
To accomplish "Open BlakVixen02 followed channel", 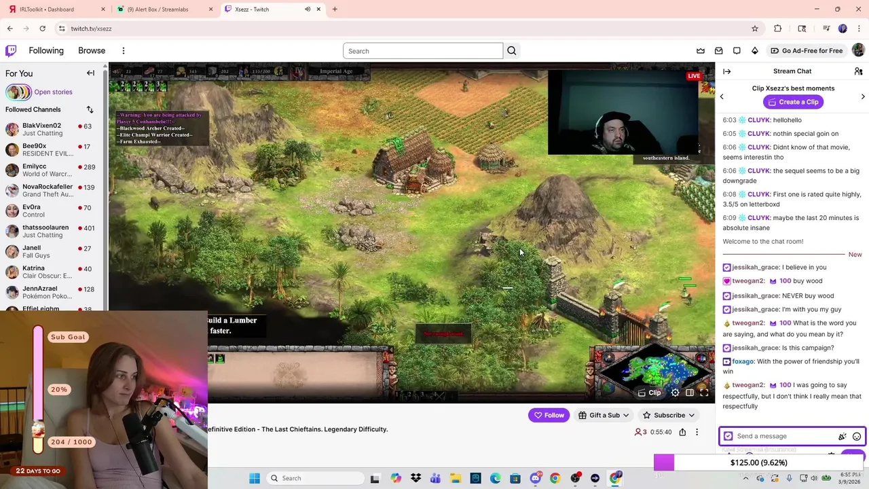I will [53, 130].
